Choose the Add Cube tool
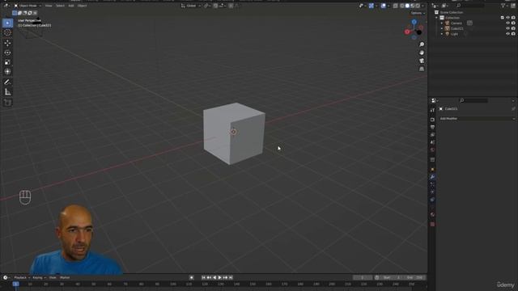 point(7,103)
